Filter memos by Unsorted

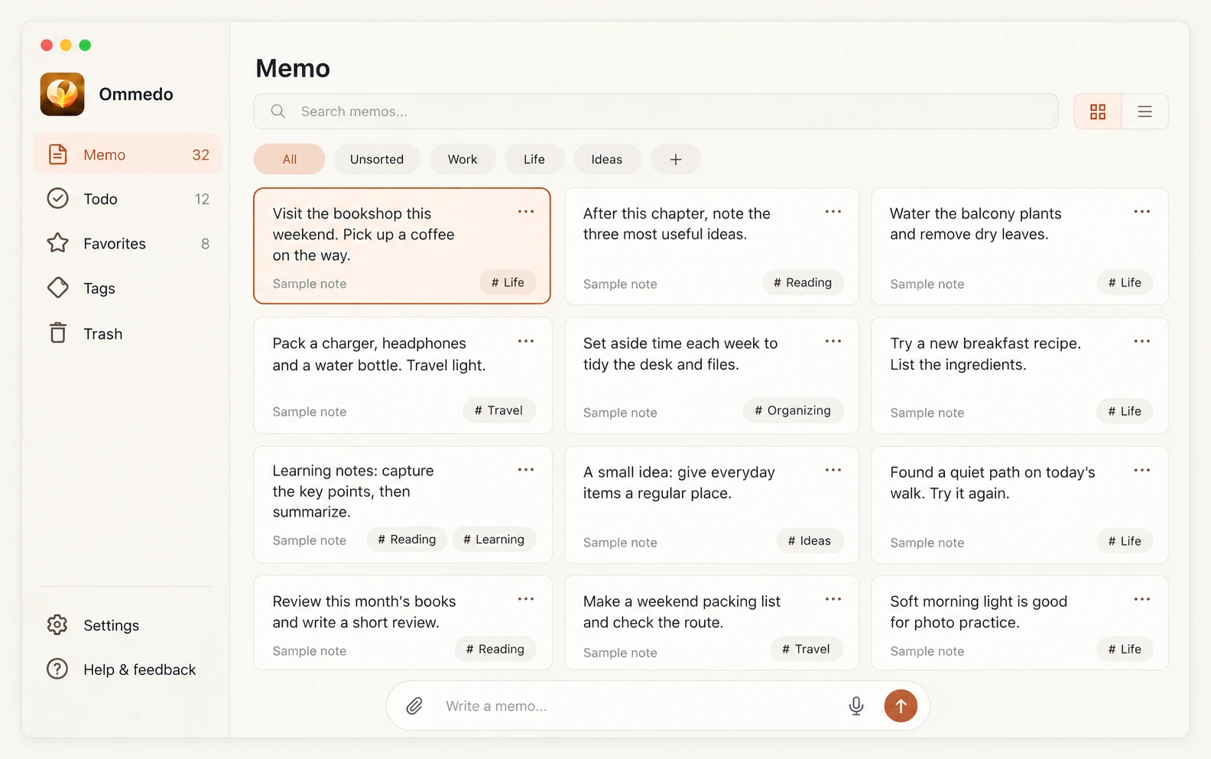[377, 159]
